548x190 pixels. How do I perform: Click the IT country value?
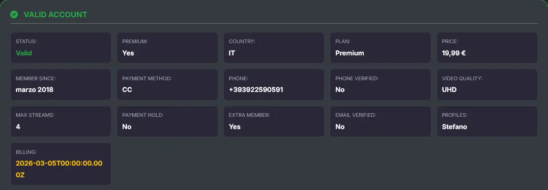tap(232, 53)
